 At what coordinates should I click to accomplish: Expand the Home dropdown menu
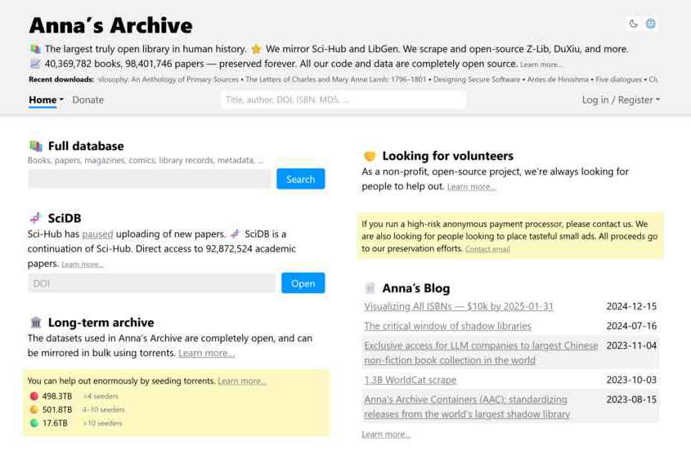point(46,100)
